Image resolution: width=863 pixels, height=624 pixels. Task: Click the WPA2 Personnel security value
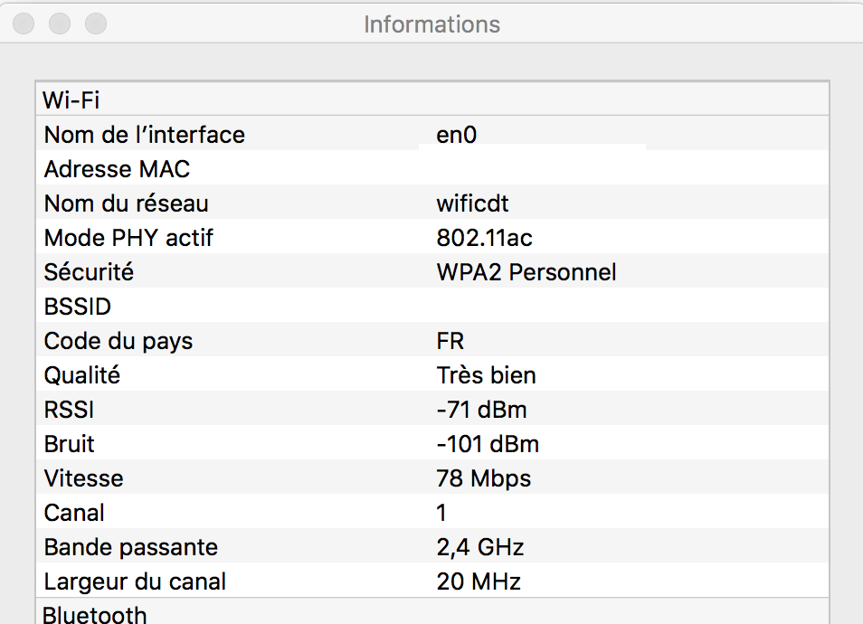point(526,272)
